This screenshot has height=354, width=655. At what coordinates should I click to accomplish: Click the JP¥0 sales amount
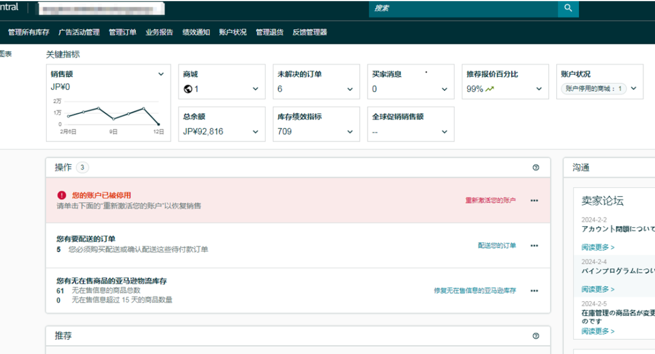(x=60, y=87)
